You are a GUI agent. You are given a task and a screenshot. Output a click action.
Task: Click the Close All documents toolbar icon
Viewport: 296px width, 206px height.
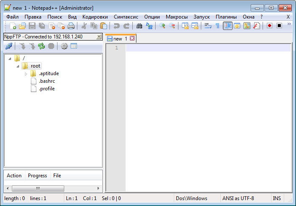(61, 26)
